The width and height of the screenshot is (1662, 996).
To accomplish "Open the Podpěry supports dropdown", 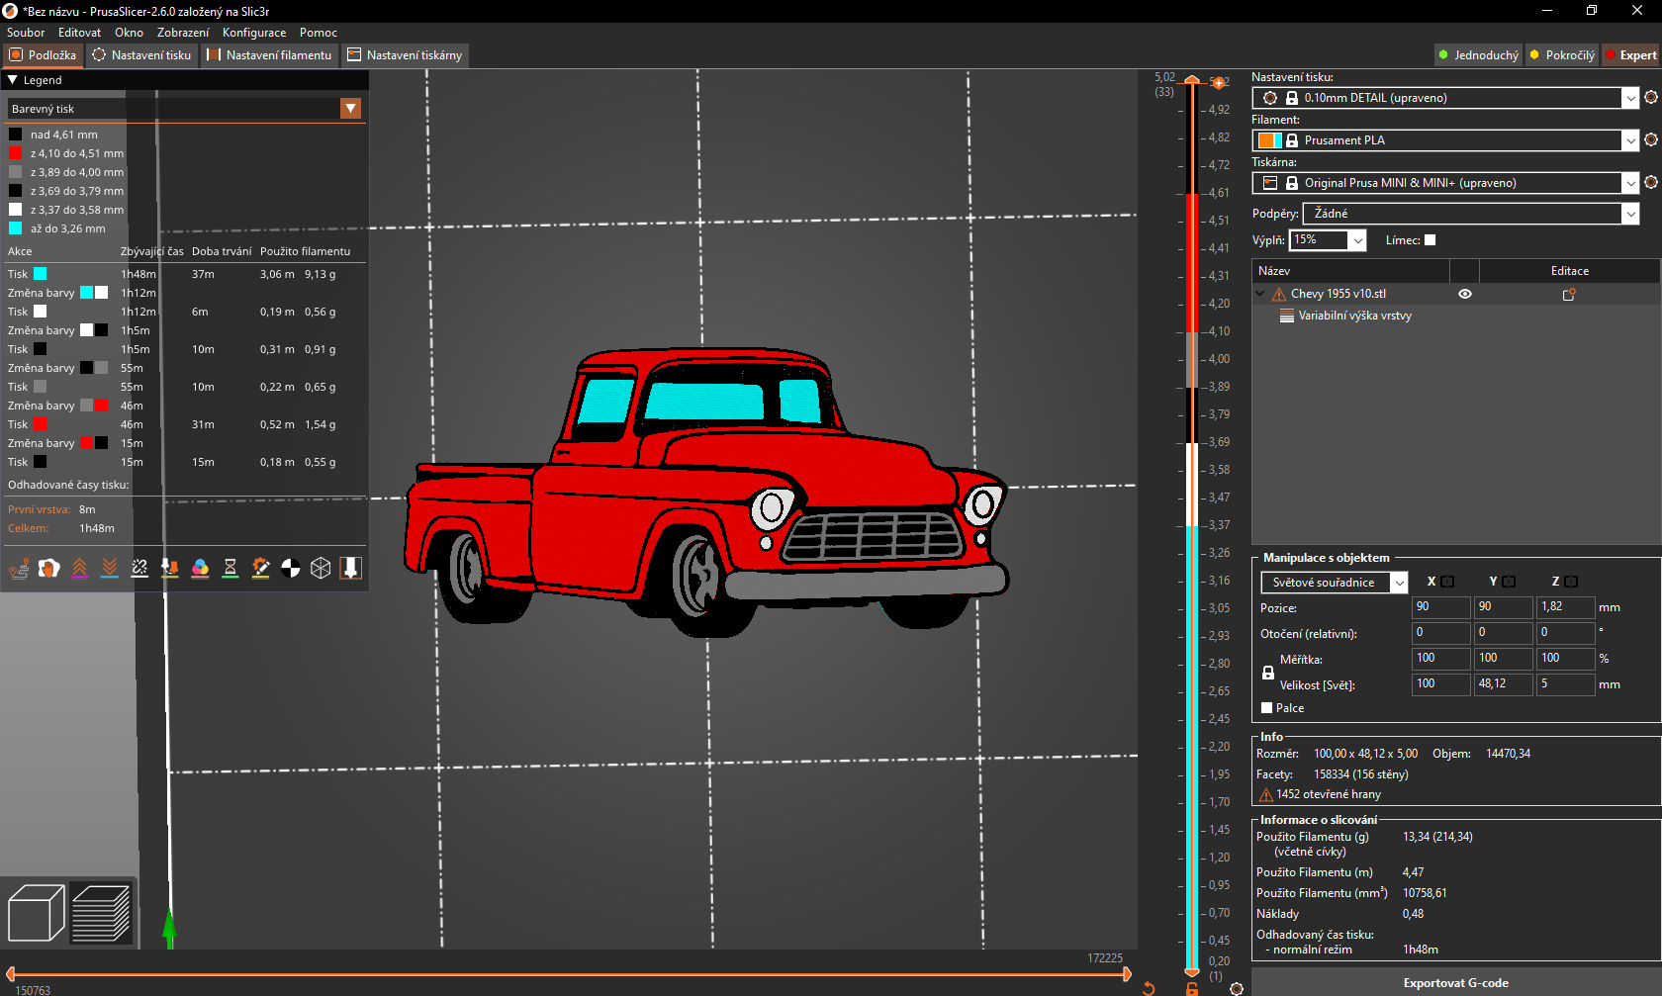I will pos(1471,214).
